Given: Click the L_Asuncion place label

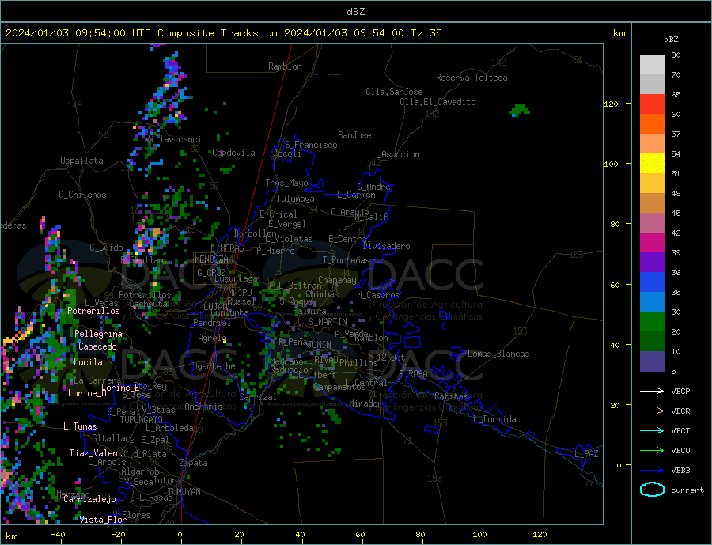Looking at the screenshot, I should [x=396, y=154].
